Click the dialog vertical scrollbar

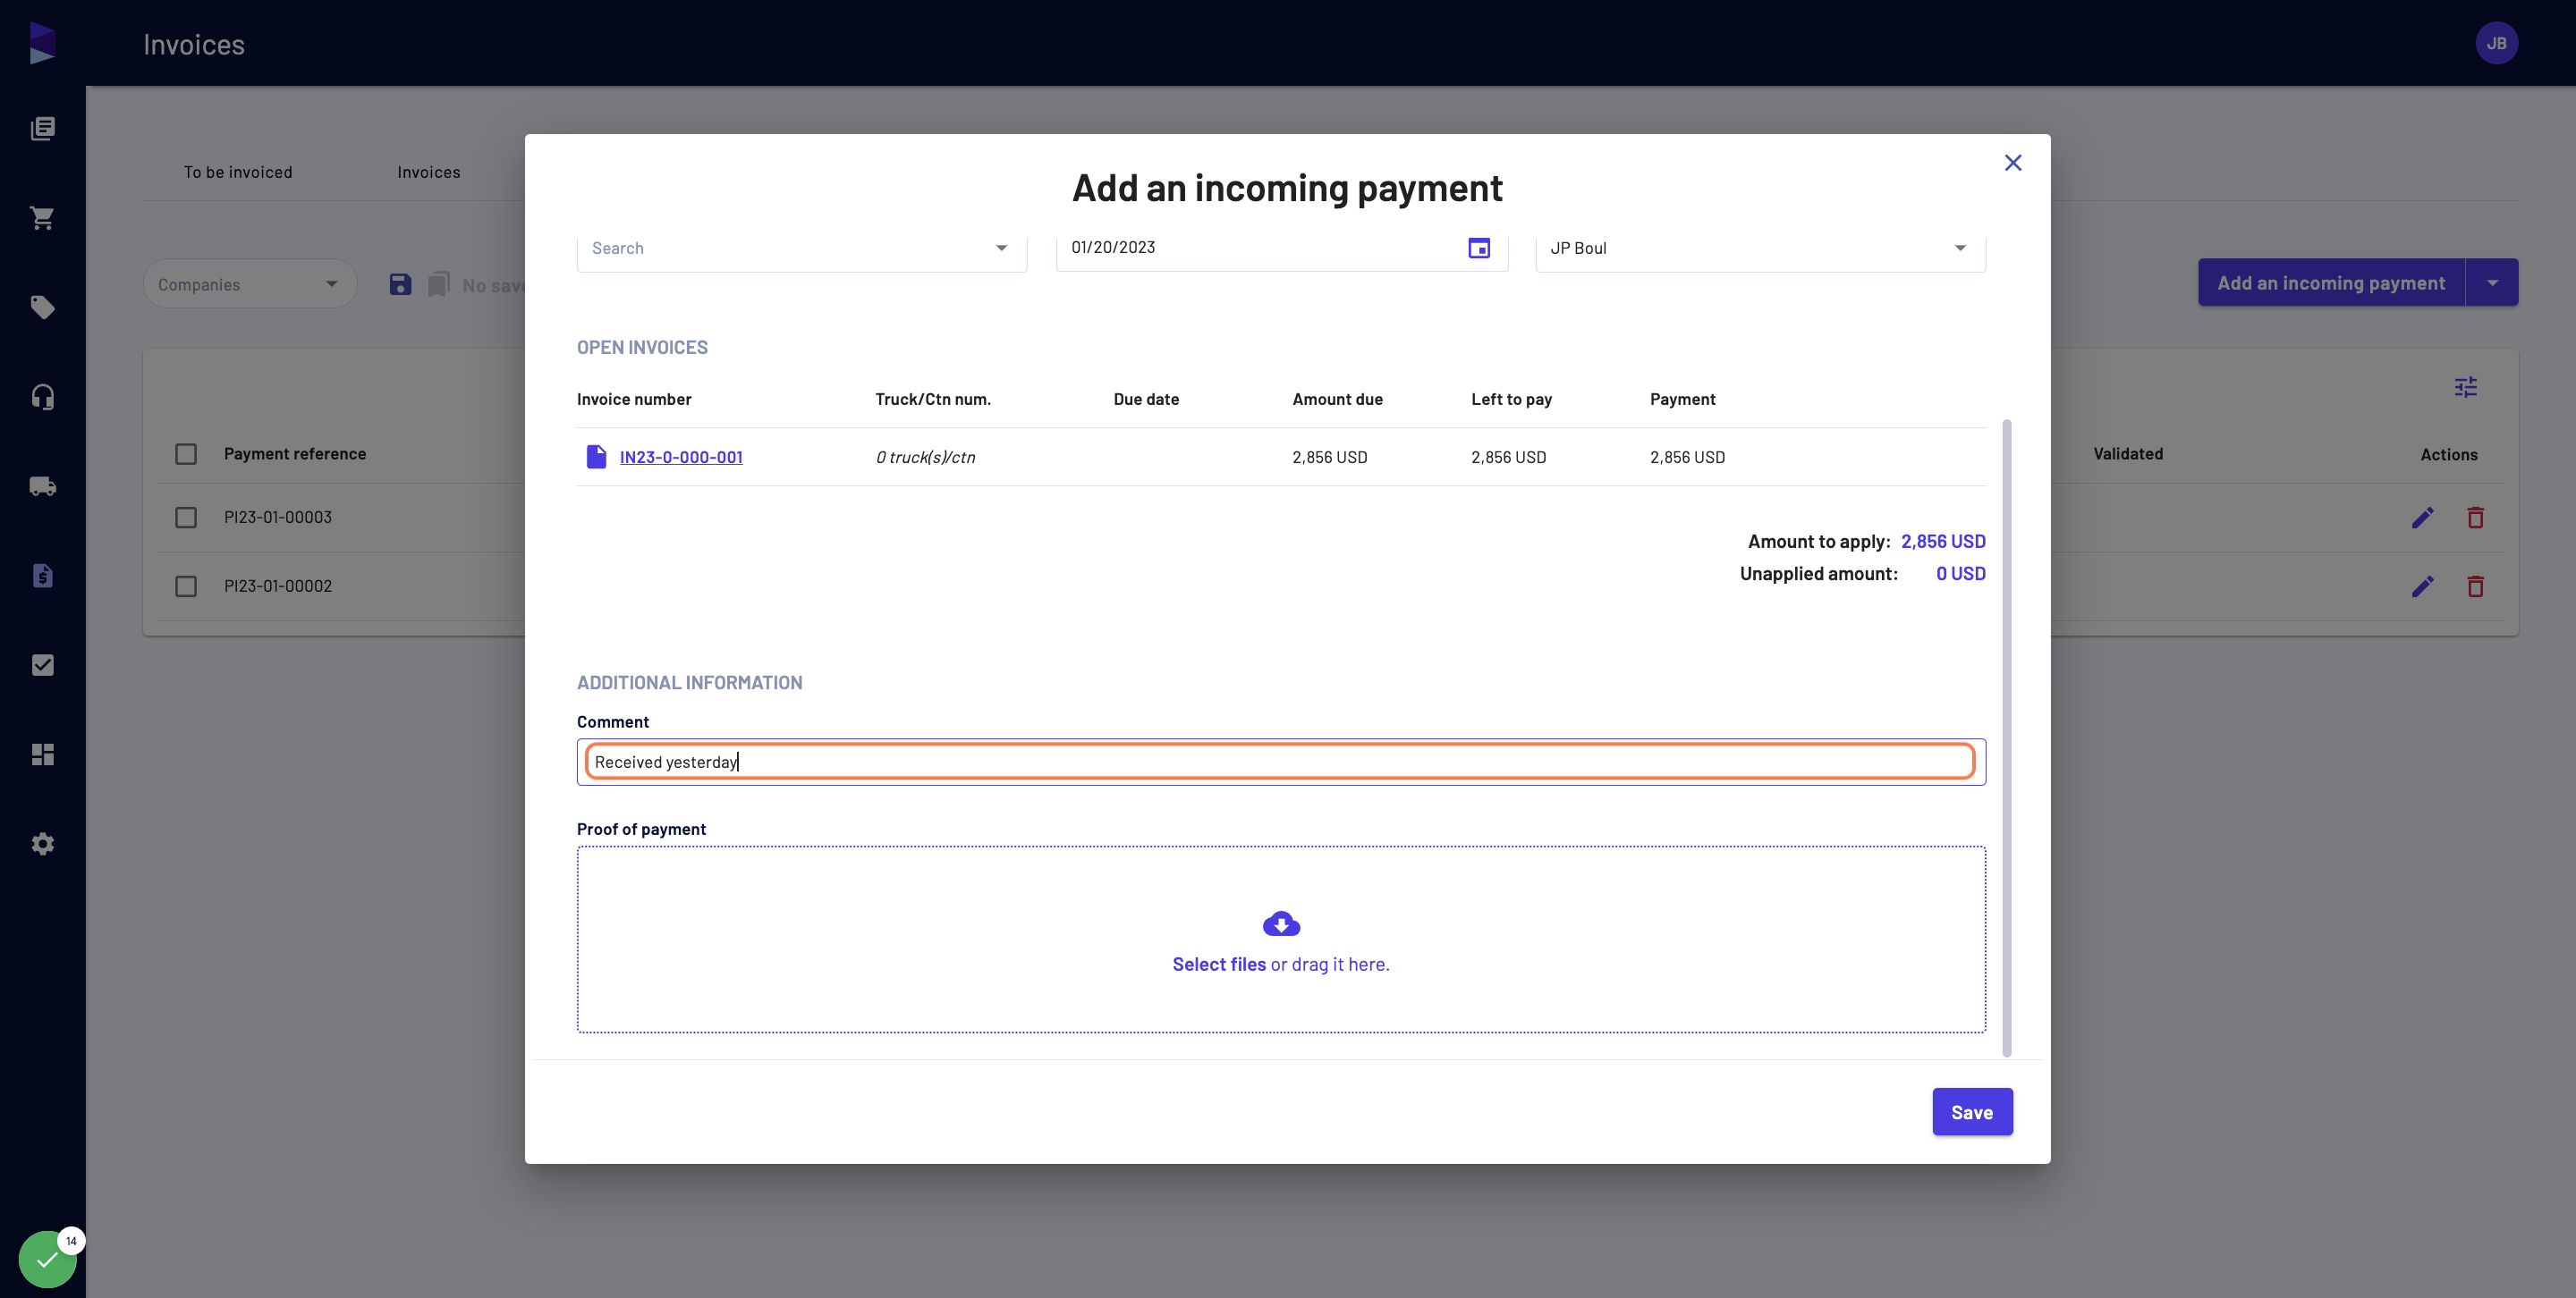tap(2006, 737)
